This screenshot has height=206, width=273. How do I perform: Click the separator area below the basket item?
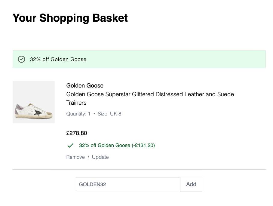tap(139, 169)
